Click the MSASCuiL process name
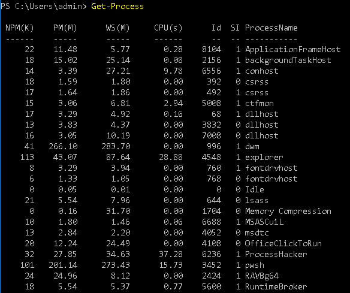Viewport: 350px width, 293px height. [x=264, y=222]
